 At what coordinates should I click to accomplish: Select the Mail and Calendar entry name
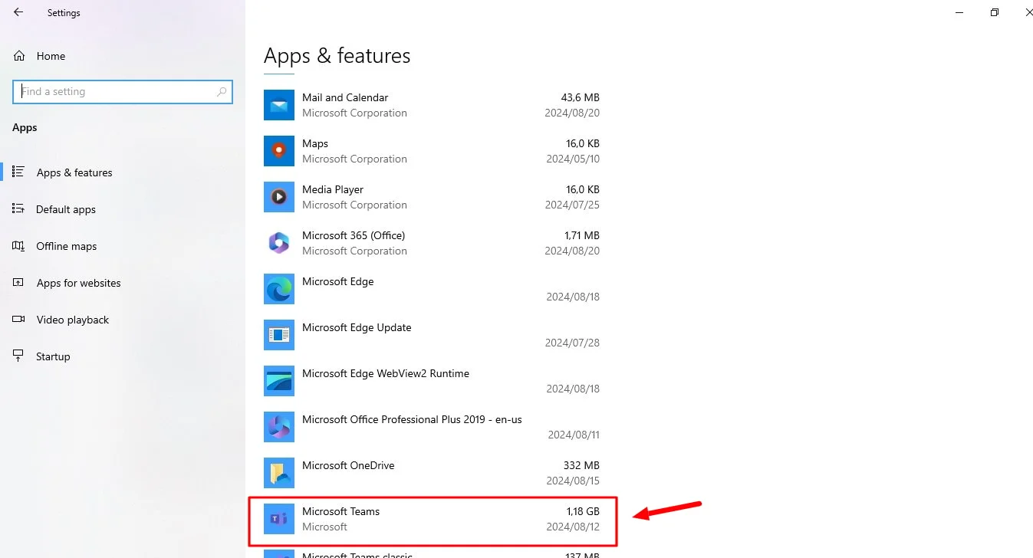345,97
